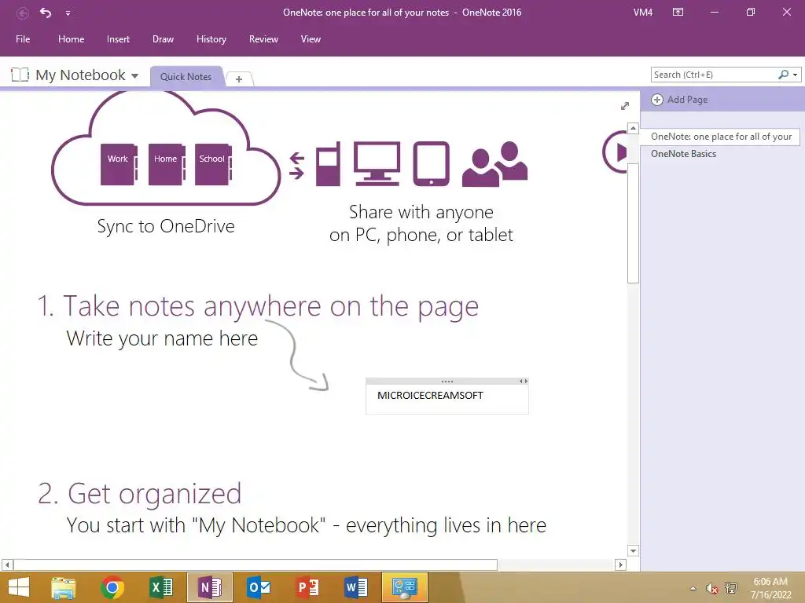Open Excel from the taskbar
Image resolution: width=805 pixels, height=603 pixels.
pyautogui.click(x=161, y=587)
